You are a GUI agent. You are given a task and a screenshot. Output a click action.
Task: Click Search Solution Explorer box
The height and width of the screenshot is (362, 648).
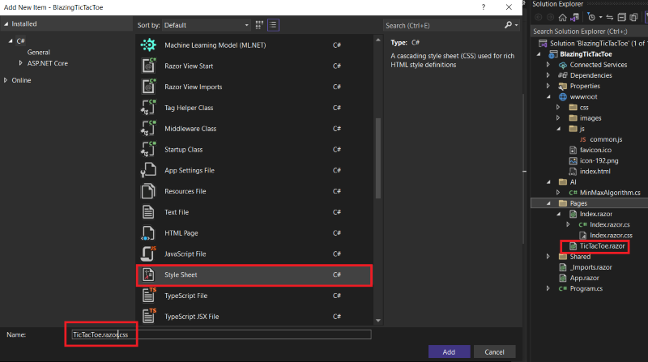coord(589,32)
